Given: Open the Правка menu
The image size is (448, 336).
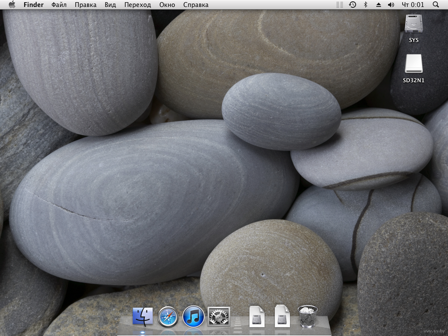Looking at the screenshot, I should (x=86, y=4).
